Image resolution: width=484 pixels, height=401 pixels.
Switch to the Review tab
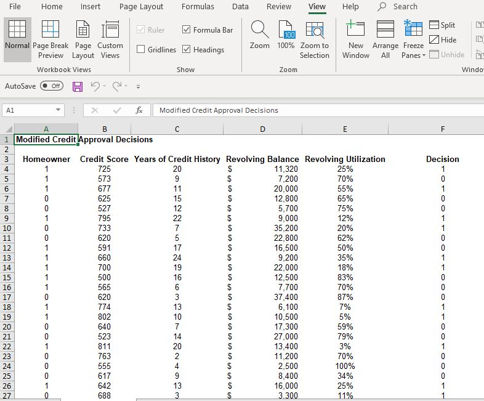point(279,7)
